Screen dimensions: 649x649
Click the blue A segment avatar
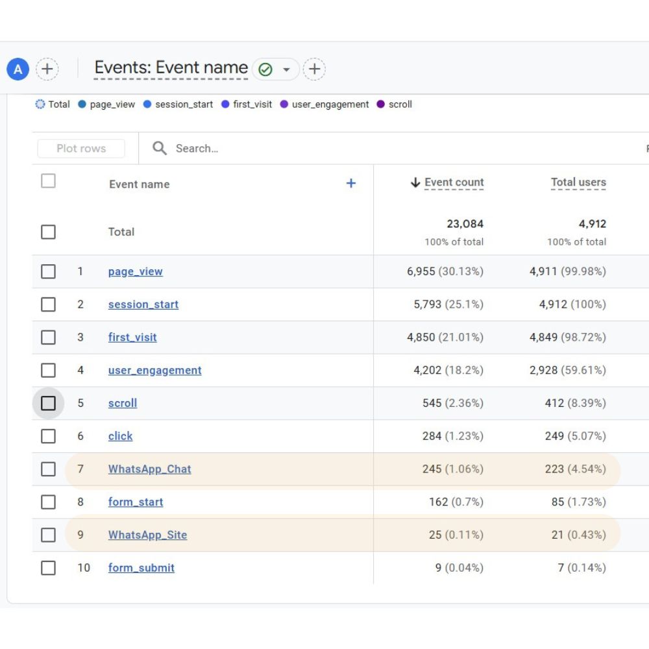pos(18,69)
